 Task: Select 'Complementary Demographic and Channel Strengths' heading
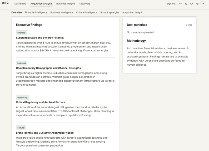coord(48,68)
